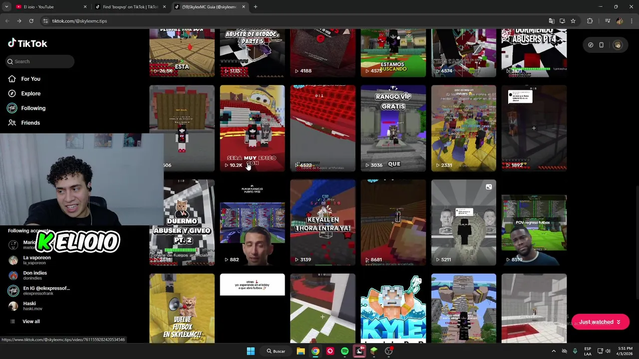This screenshot has width=639, height=359.
Task: Open the tab search dropdown
Action: click(x=6, y=7)
